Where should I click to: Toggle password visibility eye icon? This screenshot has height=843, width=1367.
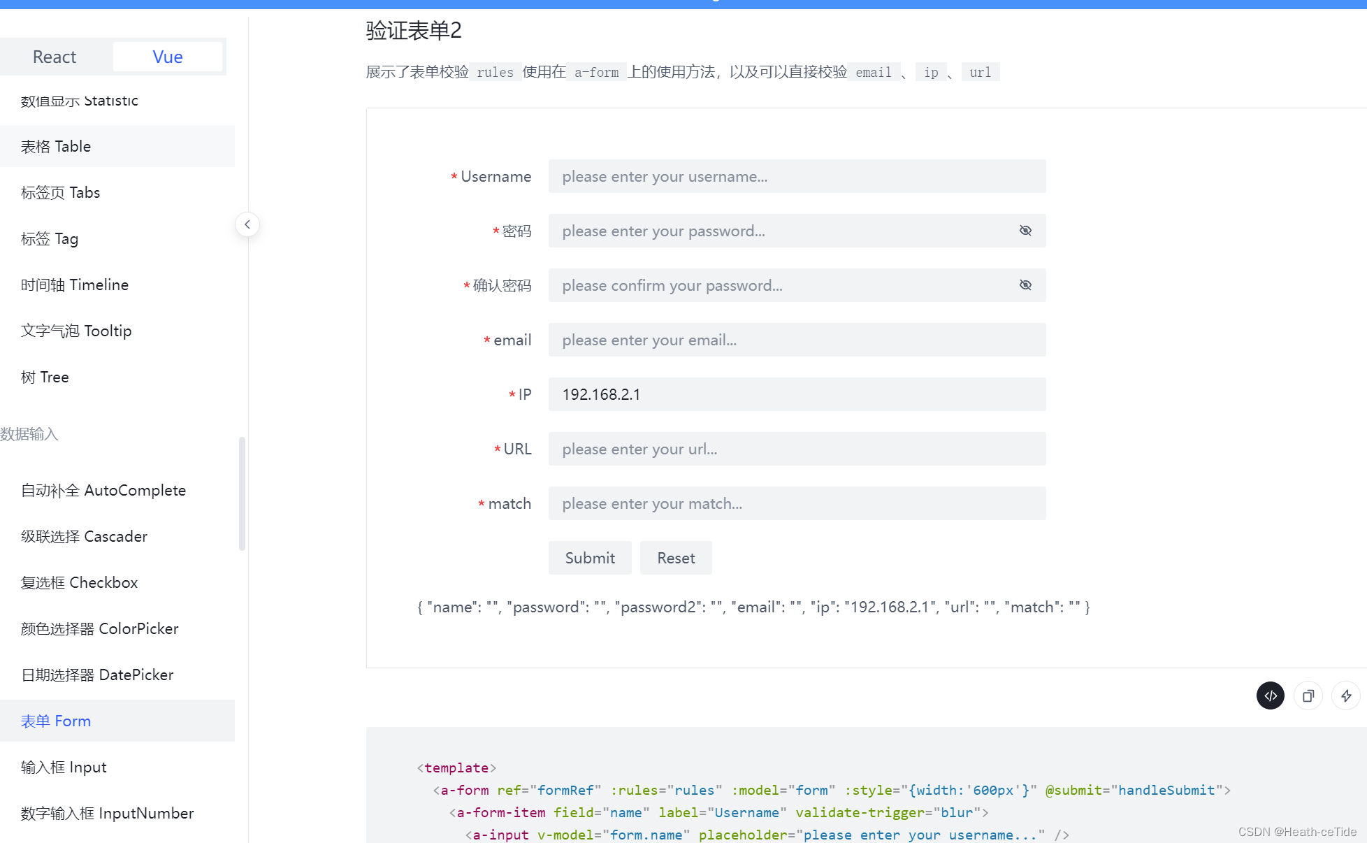1025,231
